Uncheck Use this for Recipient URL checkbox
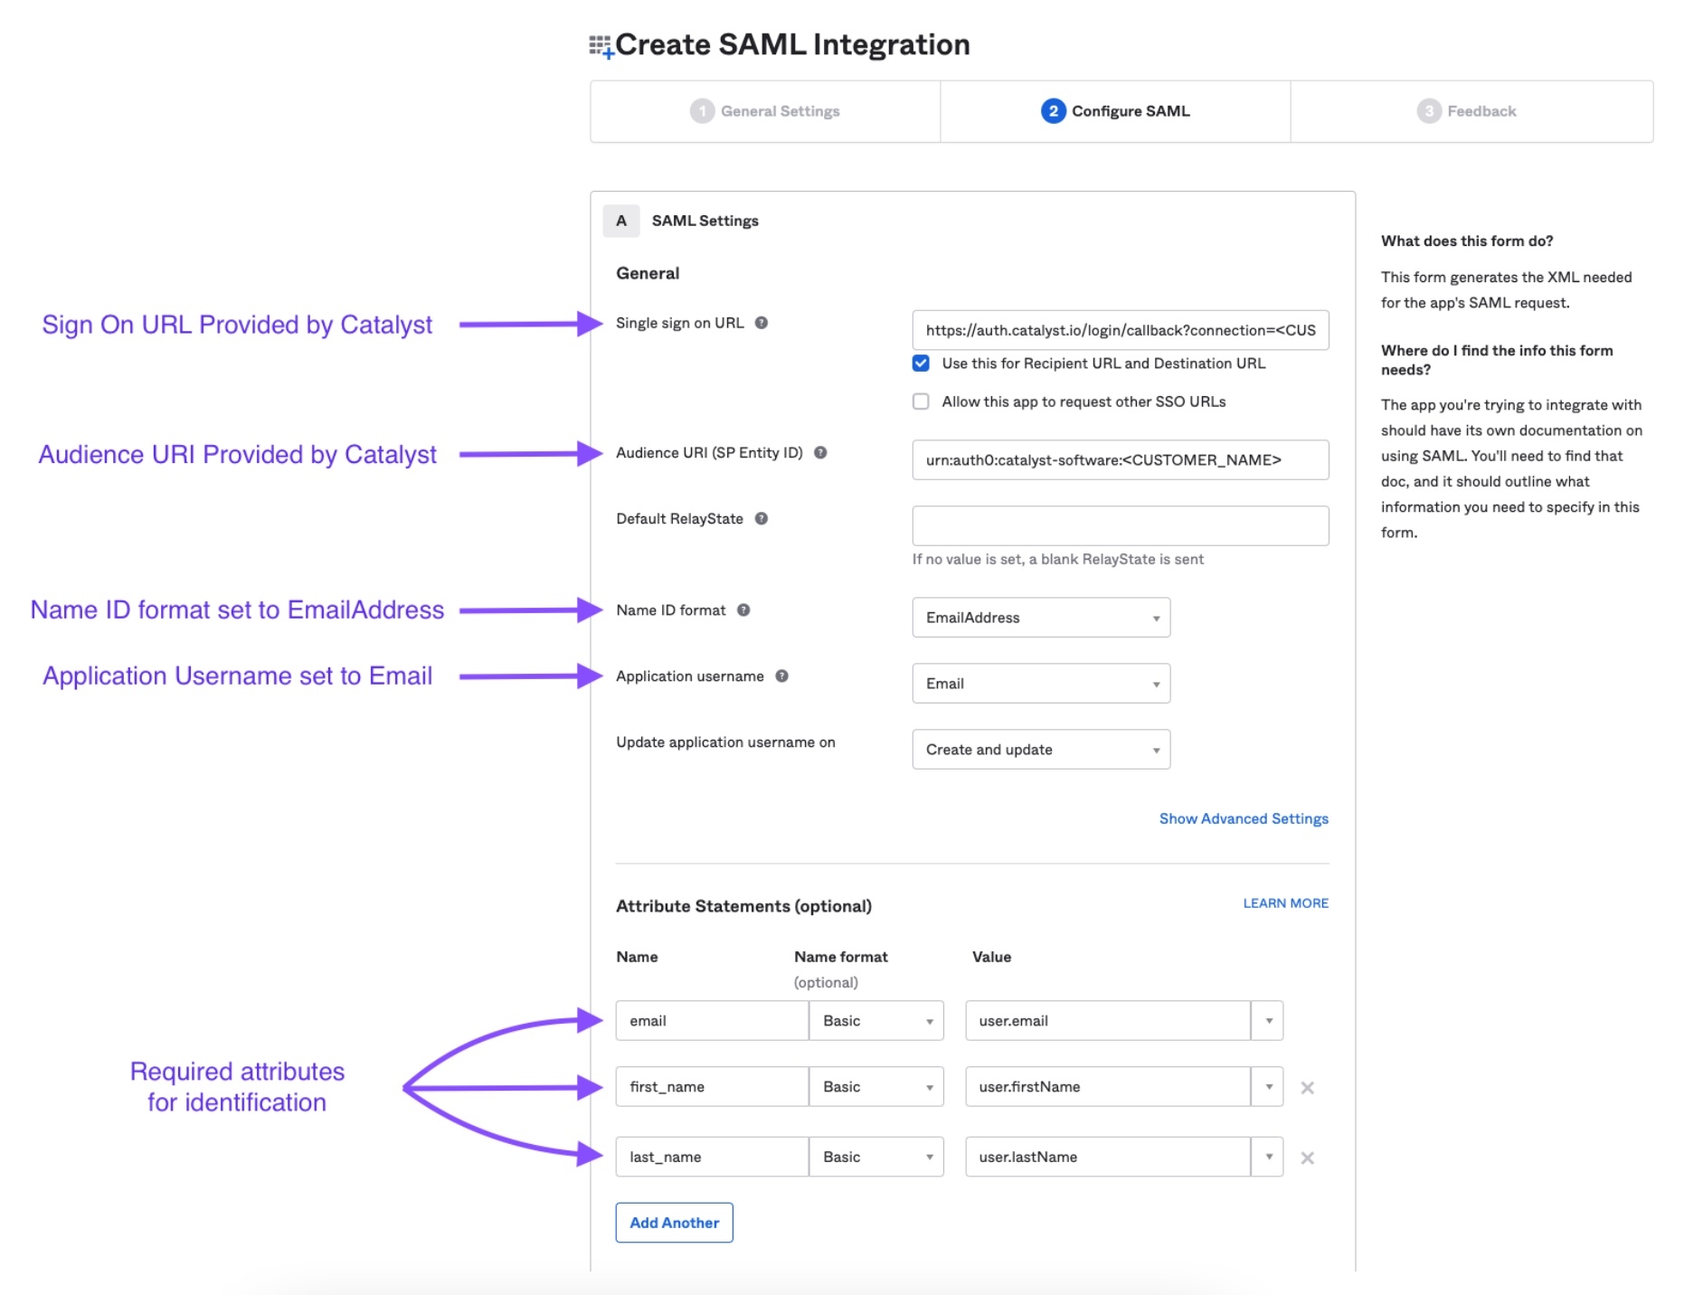 (921, 364)
